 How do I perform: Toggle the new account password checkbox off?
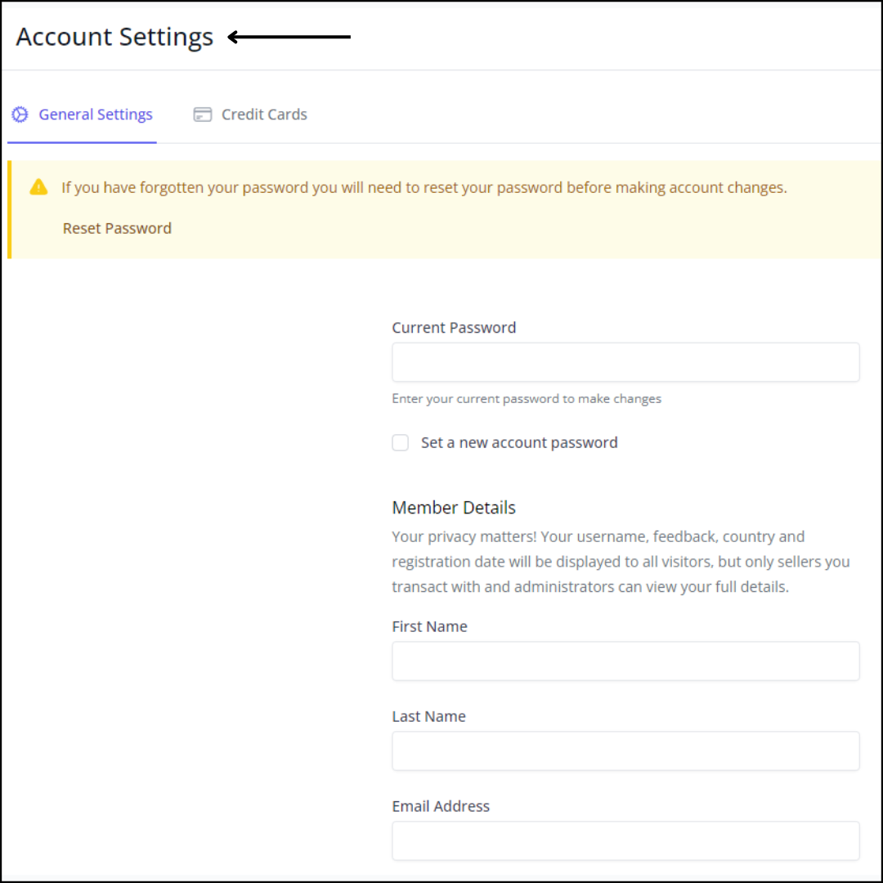point(400,442)
